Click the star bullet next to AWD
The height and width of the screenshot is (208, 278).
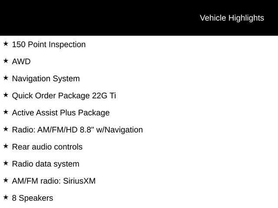(x=6, y=61)
